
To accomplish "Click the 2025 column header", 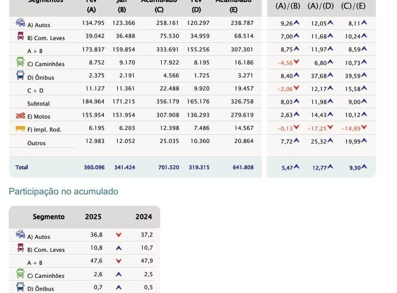I will (93, 217).
